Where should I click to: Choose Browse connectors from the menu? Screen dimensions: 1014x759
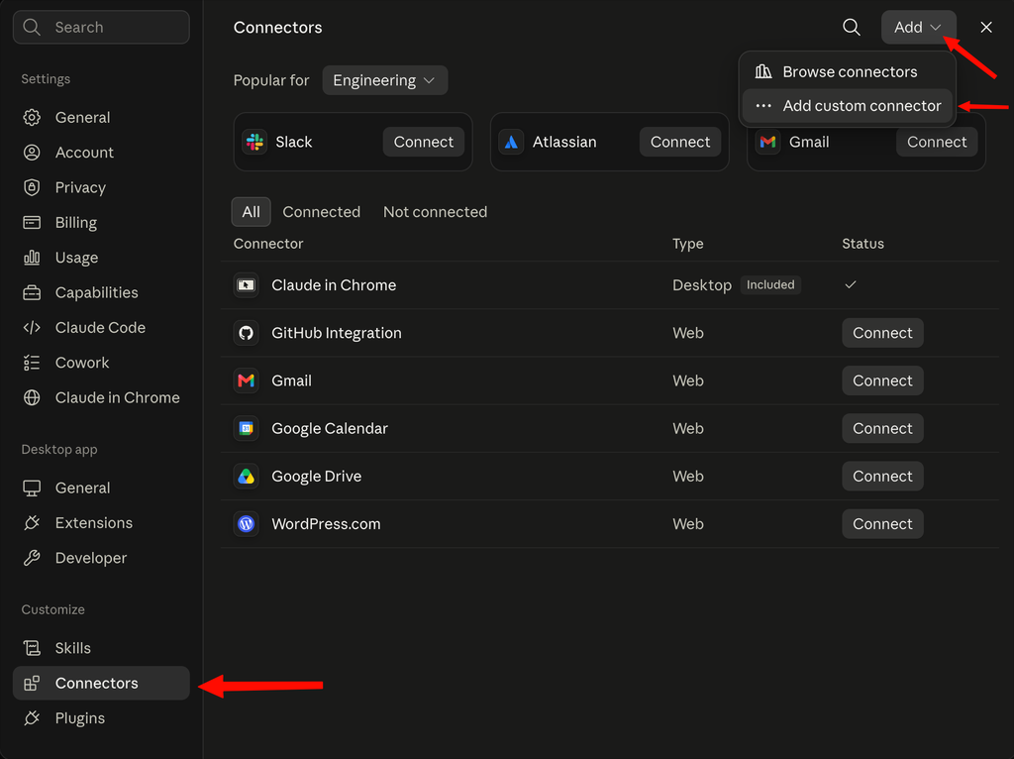848,71
